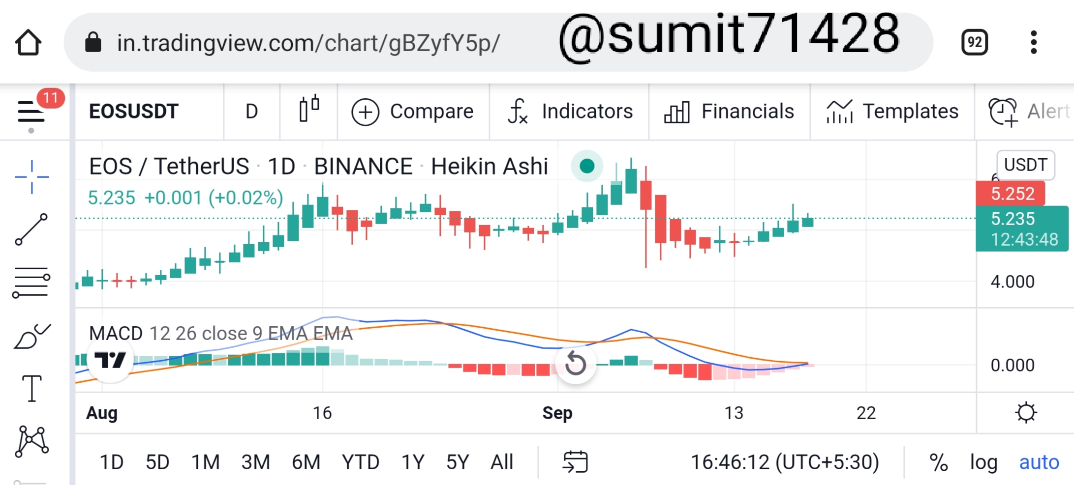Open the Financials menu
Screen dimensions: 1074x485
pos(729,112)
